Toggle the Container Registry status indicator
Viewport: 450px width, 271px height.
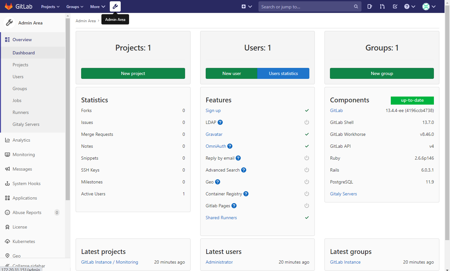point(306,194)
